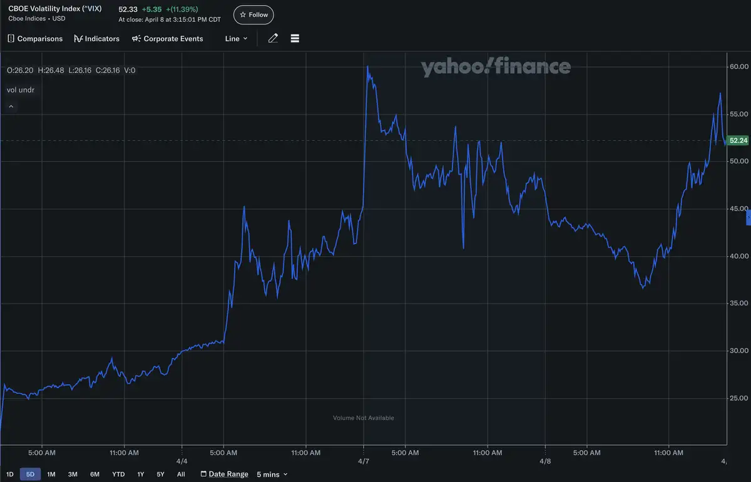This screenshot has width=751, height=482.
Task: Show Corporate Events options
Action: pyautogui.click(x=167, y=39)
